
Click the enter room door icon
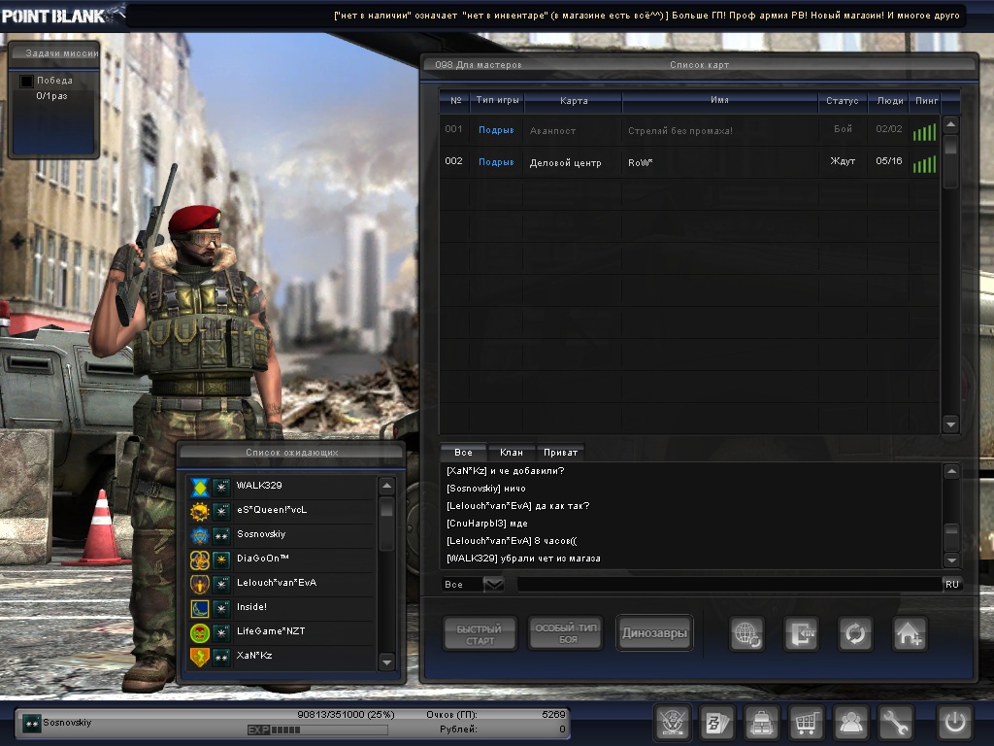802,634
